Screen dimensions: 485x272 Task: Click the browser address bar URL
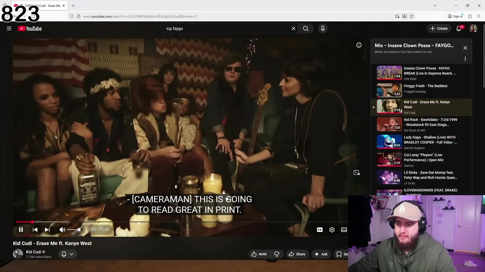[139, 16]
